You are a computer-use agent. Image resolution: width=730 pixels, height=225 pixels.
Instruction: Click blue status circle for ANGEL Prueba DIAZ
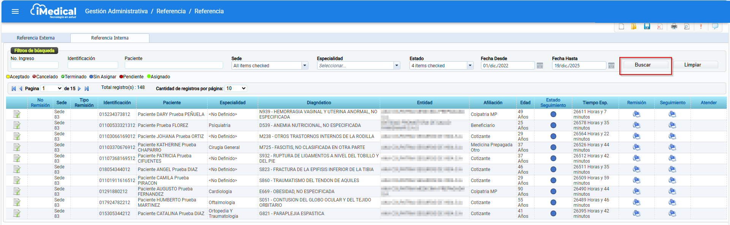553,169
